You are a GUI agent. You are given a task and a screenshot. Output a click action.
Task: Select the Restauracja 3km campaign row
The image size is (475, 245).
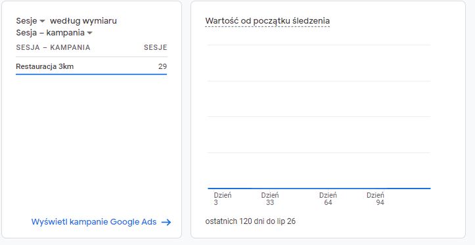(x=91, y=66)
